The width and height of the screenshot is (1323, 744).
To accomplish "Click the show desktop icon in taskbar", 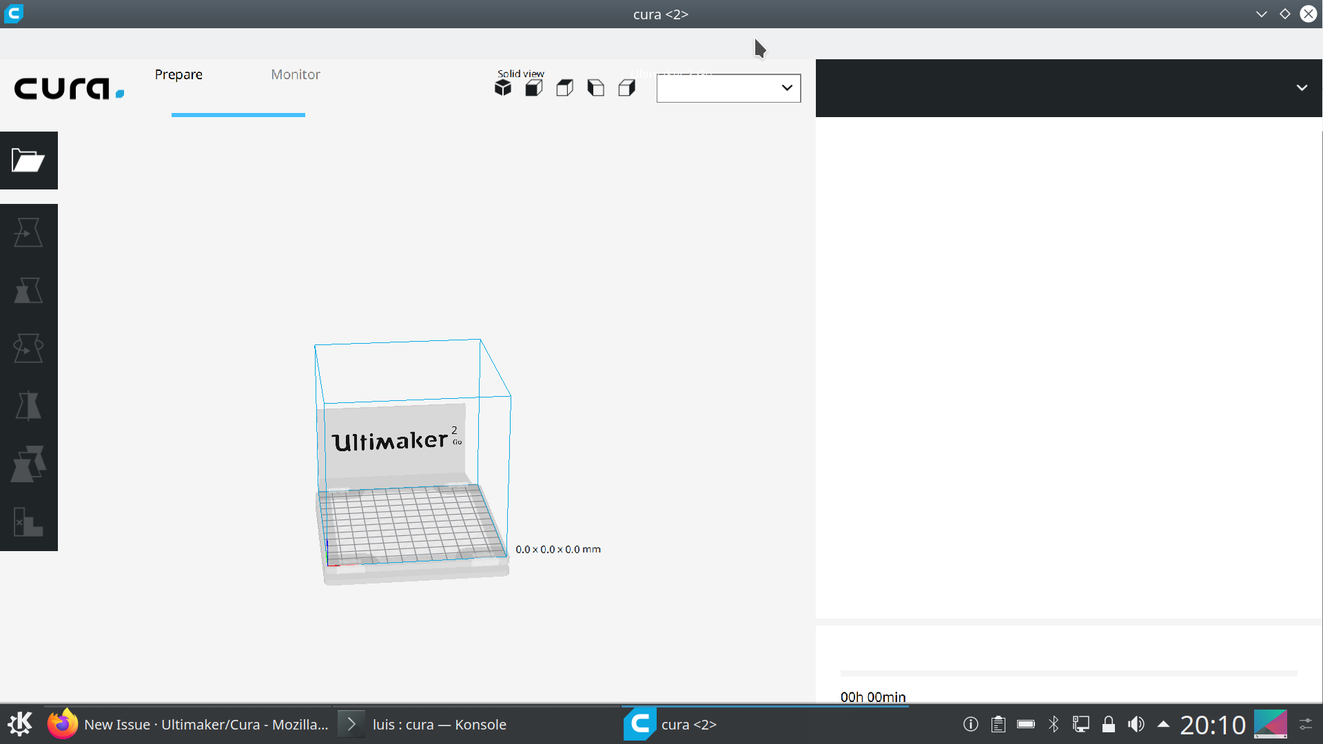I will (x=1271, y=724).
